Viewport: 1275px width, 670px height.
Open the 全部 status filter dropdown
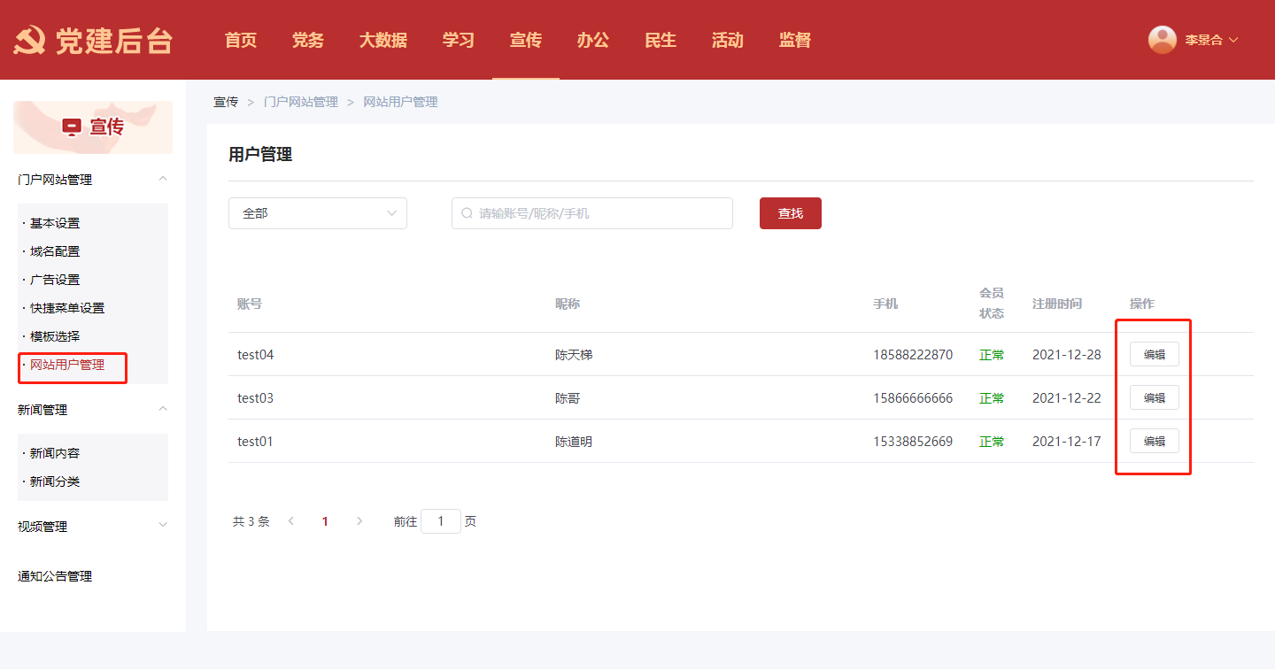click(x=317, y=213)
